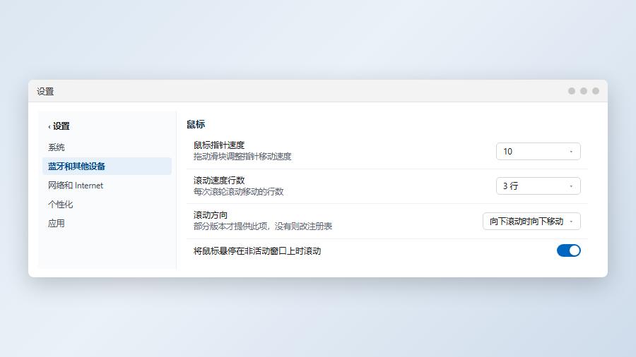Screen dimensions: 636x357
Task: Go back via the 设置 back chevron
Action: coord(59,126)
